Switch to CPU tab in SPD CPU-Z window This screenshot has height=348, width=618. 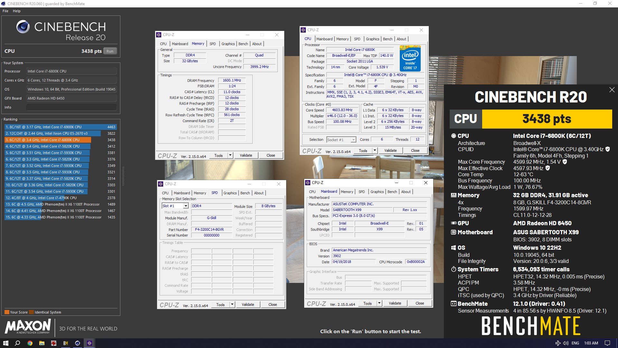click(x=165, y=193)
